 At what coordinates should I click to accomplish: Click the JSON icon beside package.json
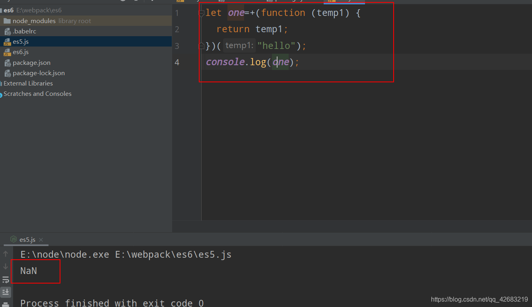tap(7, 63)
